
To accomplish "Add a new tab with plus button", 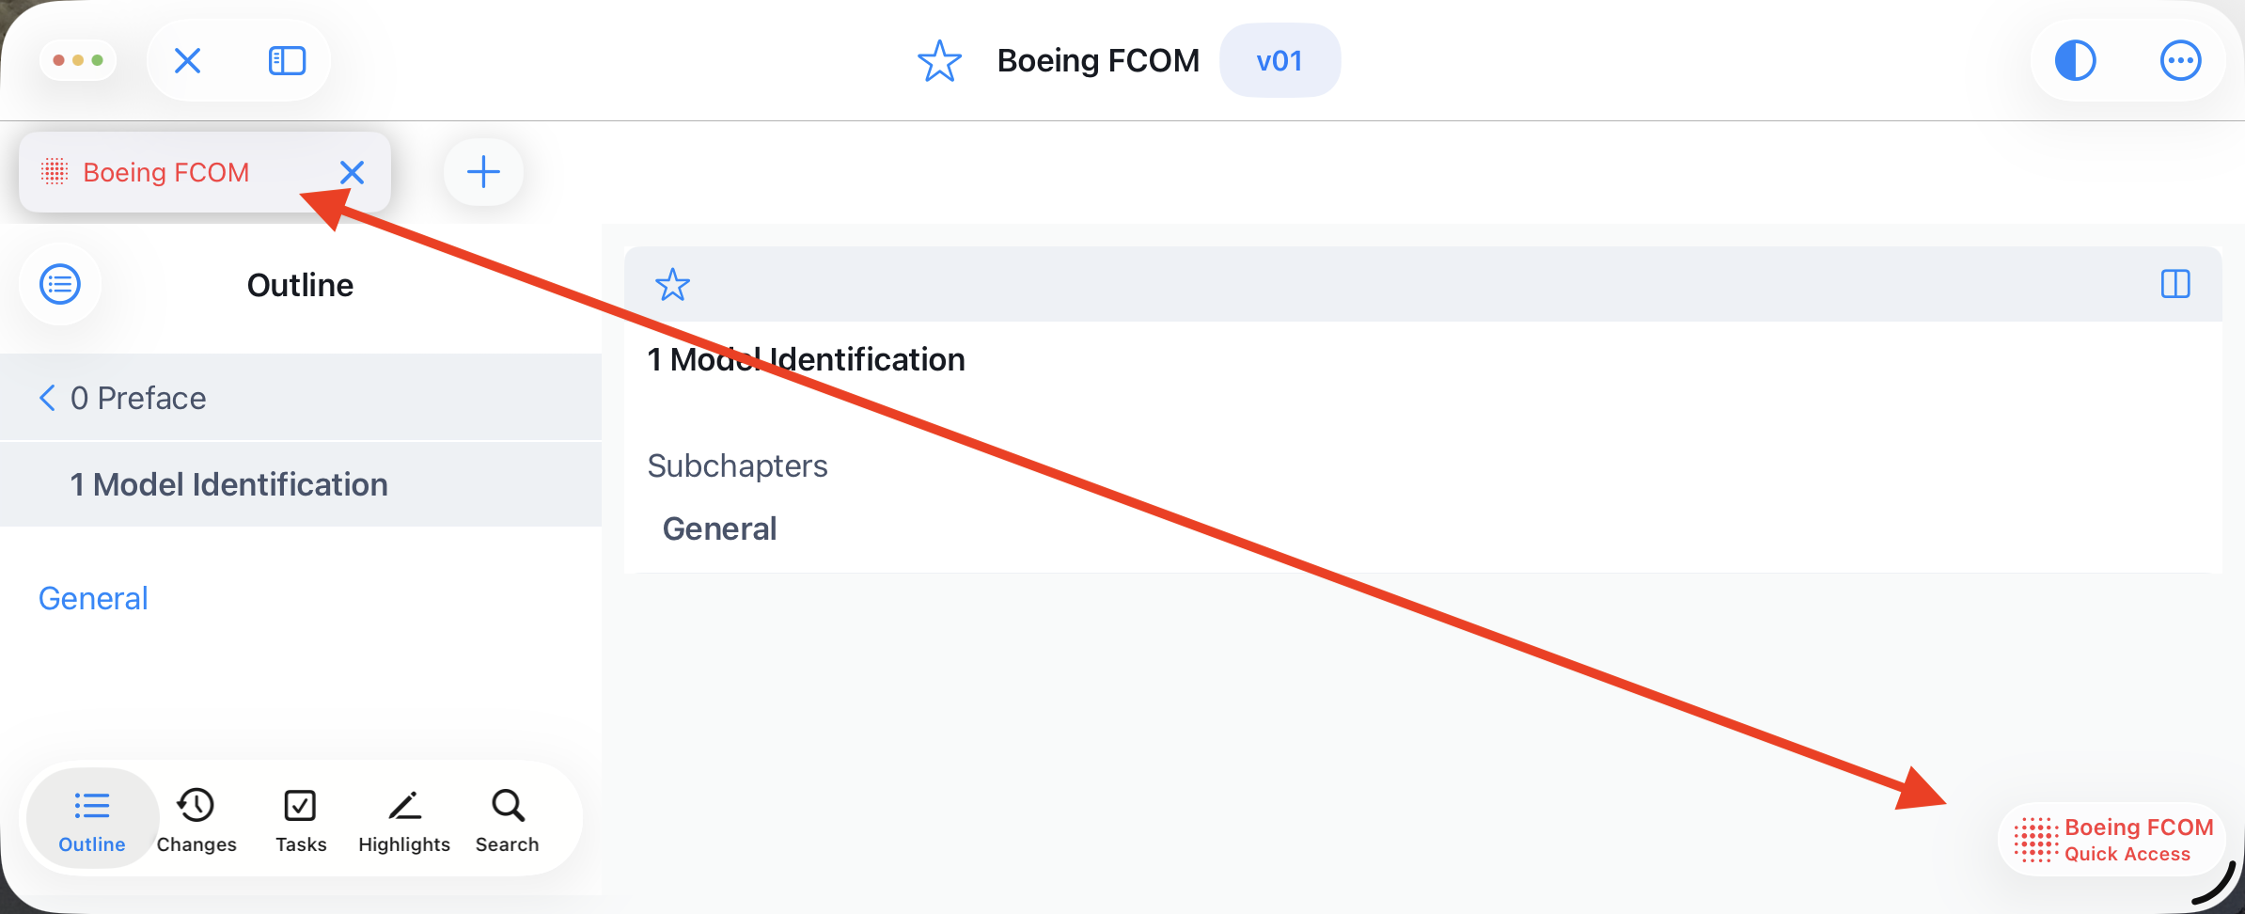I will 483,172.
